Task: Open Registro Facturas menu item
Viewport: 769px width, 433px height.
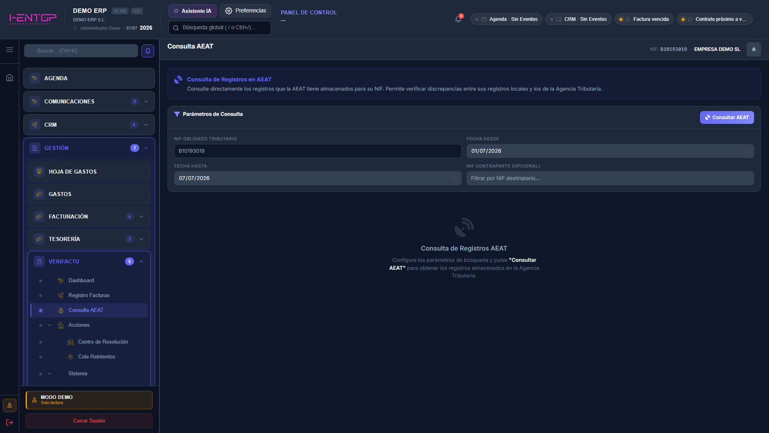Action: (89, 295)
